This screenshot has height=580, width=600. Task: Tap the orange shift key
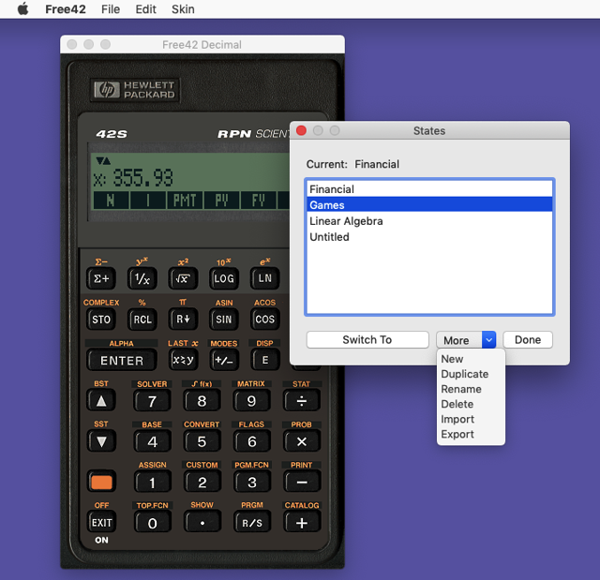(101, 483)
